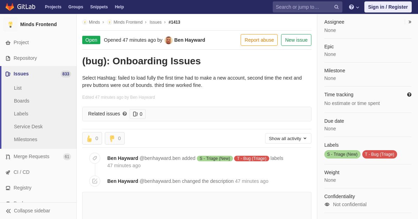
Task: Click the Edited 47 minutes ago text
Action: click(x=118, y=97)
